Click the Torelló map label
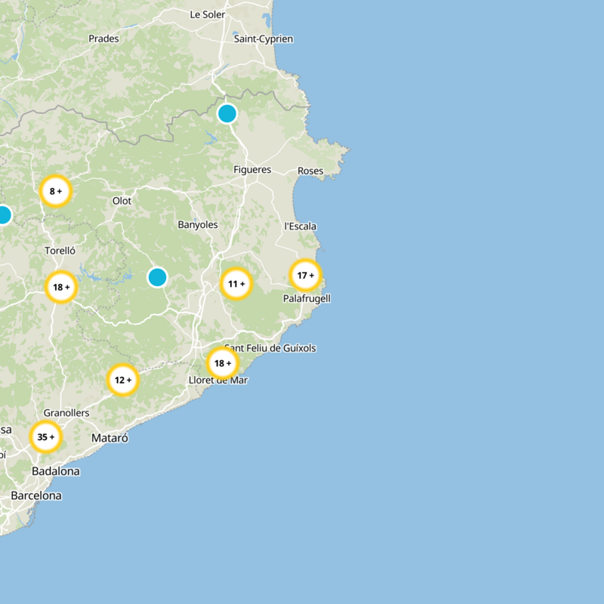Viewport: 604px width, 604px height. (x=60, y=251)
